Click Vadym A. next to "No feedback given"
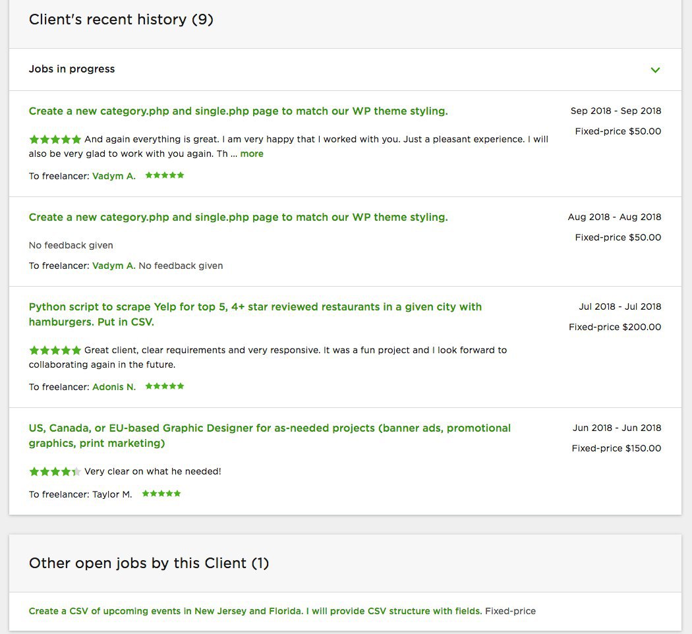692x634 pixels. [x=114, y=266]
